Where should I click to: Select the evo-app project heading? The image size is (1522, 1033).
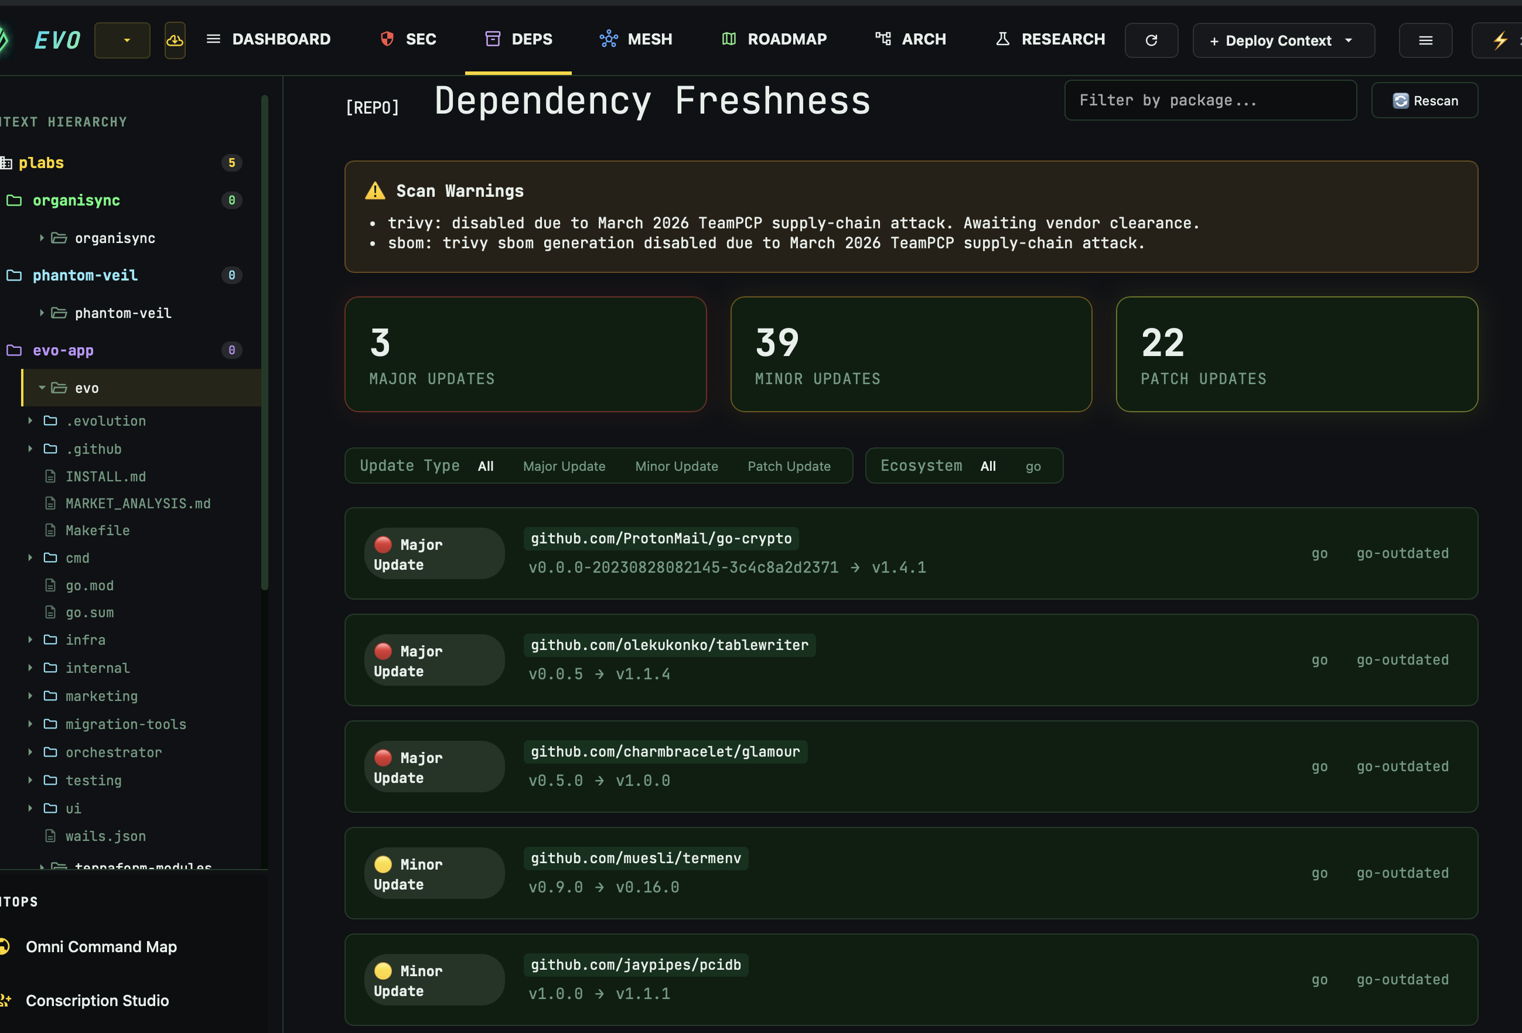(x=63, y=350)
